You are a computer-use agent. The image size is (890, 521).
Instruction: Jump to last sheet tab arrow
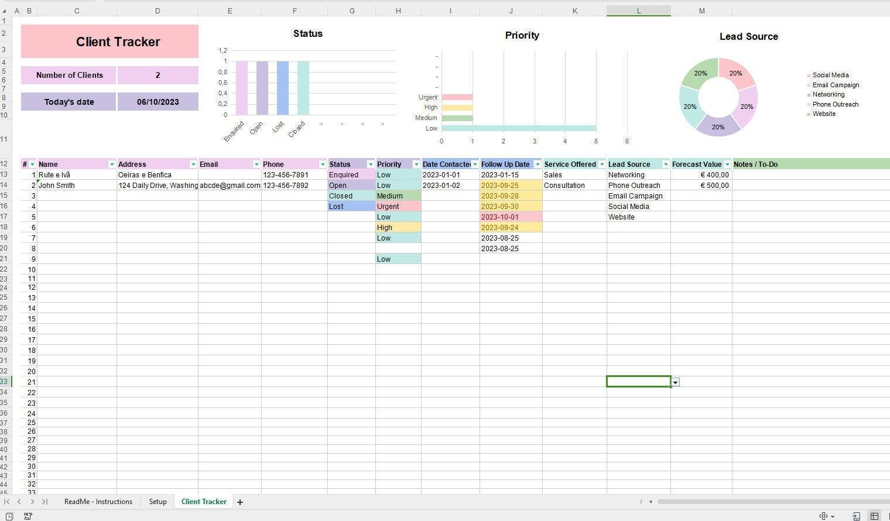point(44,502)
